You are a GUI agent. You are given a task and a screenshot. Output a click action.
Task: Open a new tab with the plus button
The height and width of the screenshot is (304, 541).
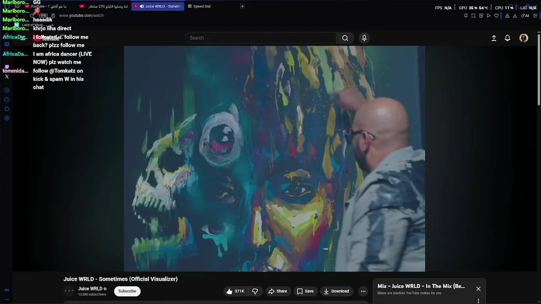click(x=242, y=6)
